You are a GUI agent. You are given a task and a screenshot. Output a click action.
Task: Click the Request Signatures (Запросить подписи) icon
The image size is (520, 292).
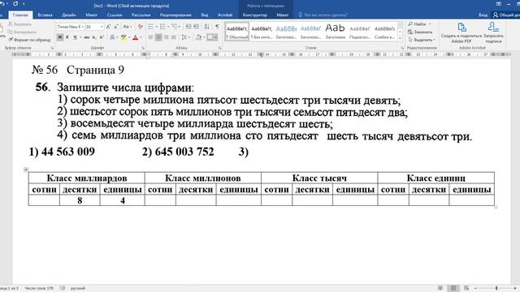tap(493, 27)
